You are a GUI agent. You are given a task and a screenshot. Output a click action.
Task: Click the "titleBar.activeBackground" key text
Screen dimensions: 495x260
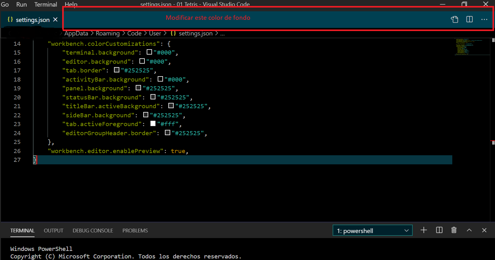111,106
